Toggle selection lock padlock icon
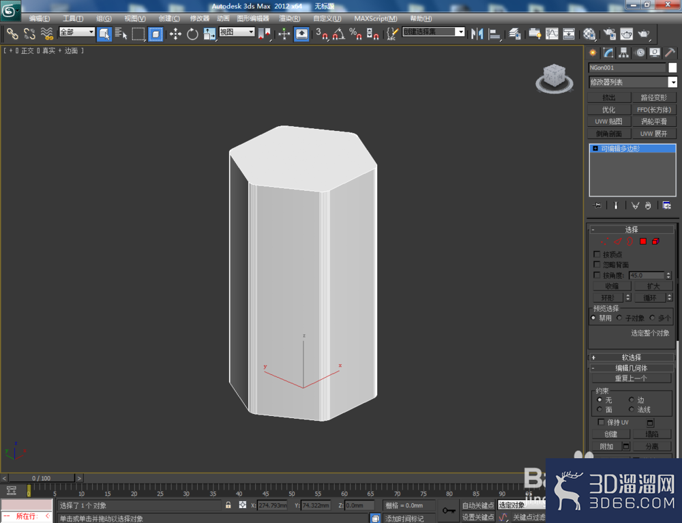Viewport: 682px width, 523px height. point(228,505)
